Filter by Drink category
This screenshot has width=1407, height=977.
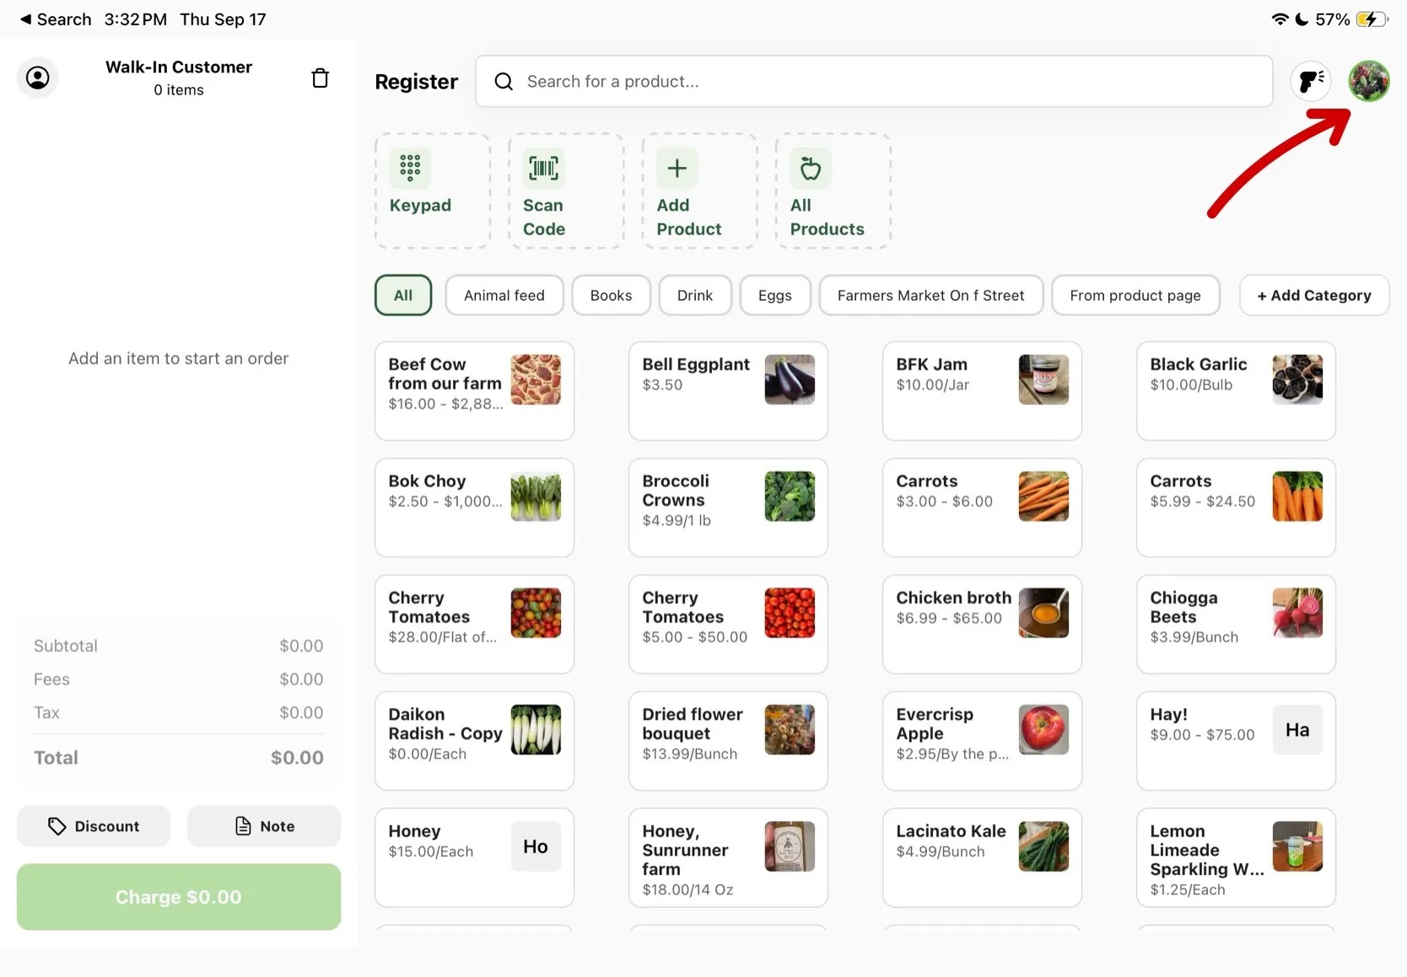pyautogui.click(x=695, y=295)
